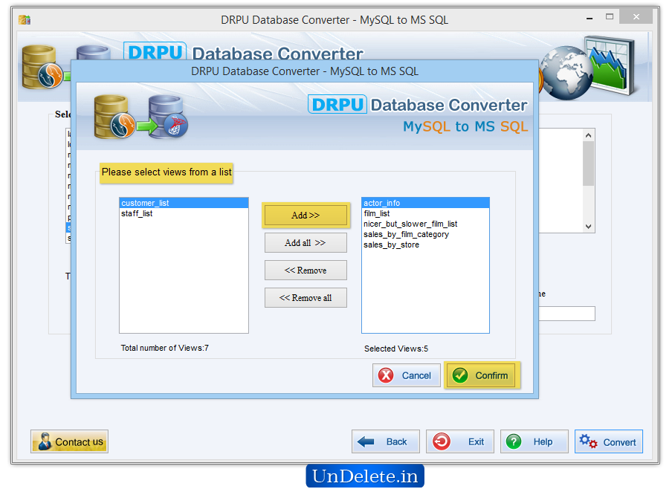Image resolution: width=669 pixels, height=489 pixels.
Task: Click the blue back arrow icon
Action: coord(366,441)
